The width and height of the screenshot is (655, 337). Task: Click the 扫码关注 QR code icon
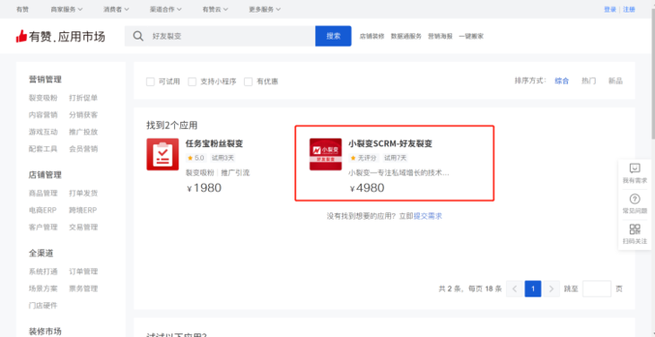[x=634, y=229]
